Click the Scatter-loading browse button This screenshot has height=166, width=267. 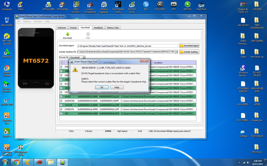tap(189, 52)
